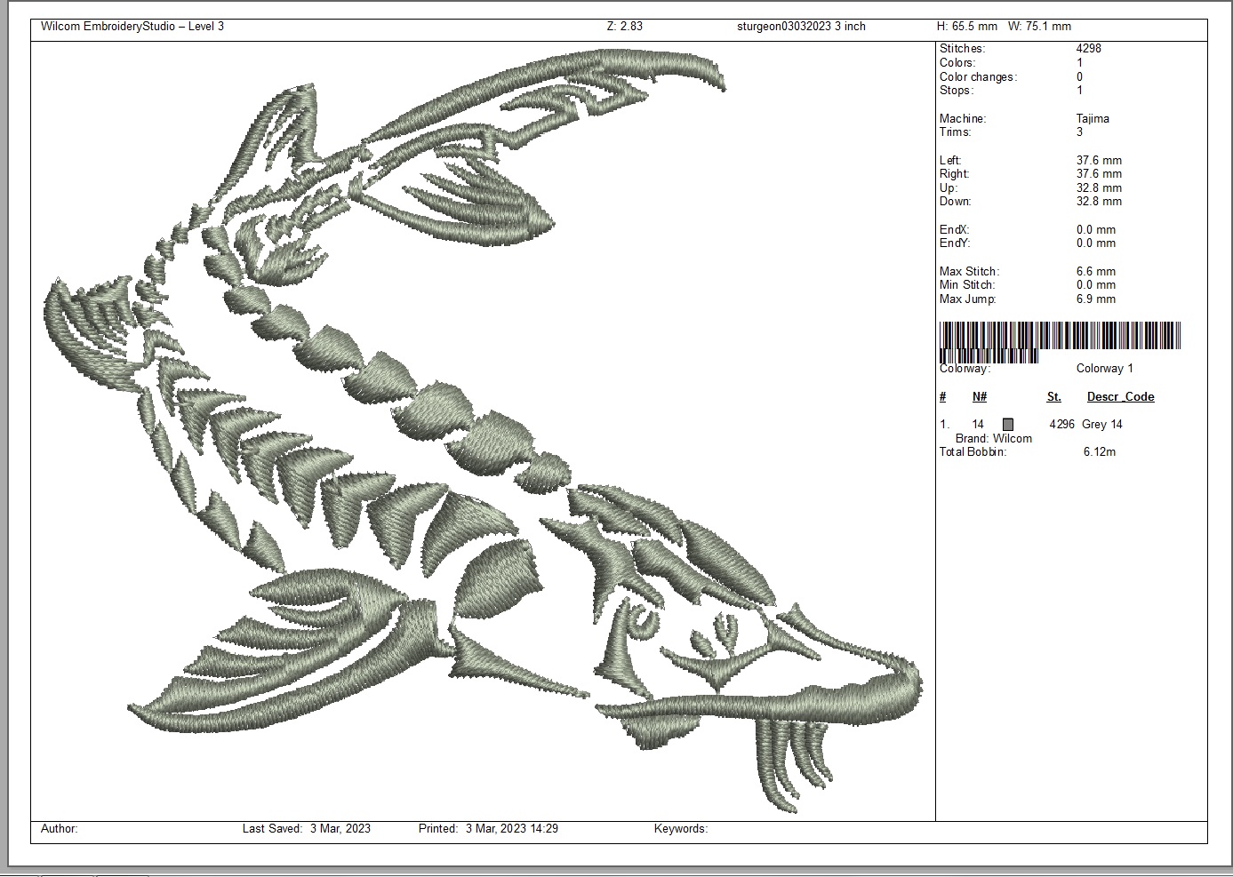Click the Descr_Code column header
Image resolution: width=1233 pixels, height=877 pixels.
click(1120, 397)
